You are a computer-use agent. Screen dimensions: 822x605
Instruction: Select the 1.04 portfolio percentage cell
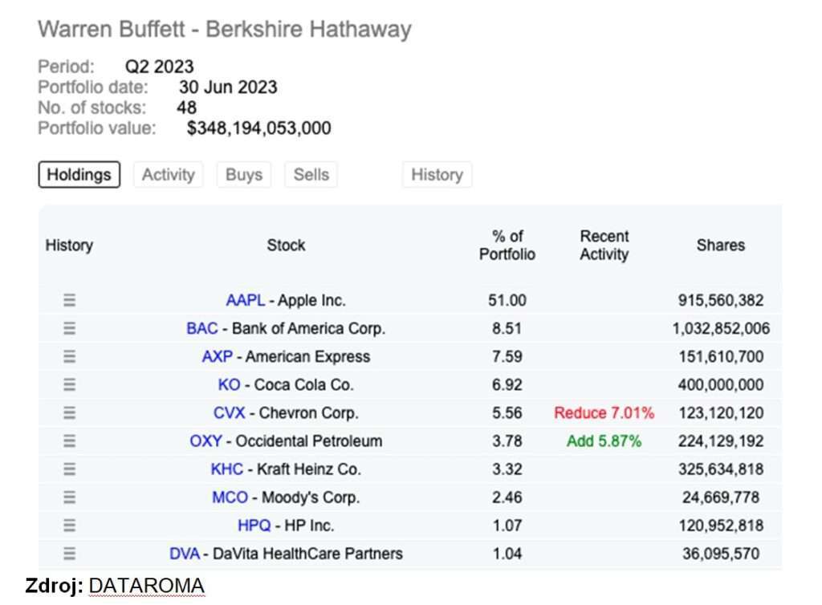507,554
